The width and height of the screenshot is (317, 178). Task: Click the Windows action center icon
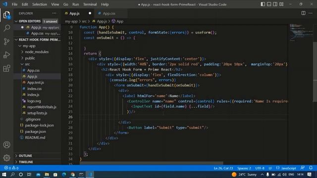[309, 175]
